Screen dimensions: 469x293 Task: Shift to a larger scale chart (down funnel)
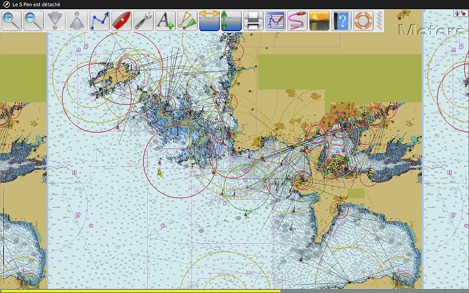[x=55, y=21]
